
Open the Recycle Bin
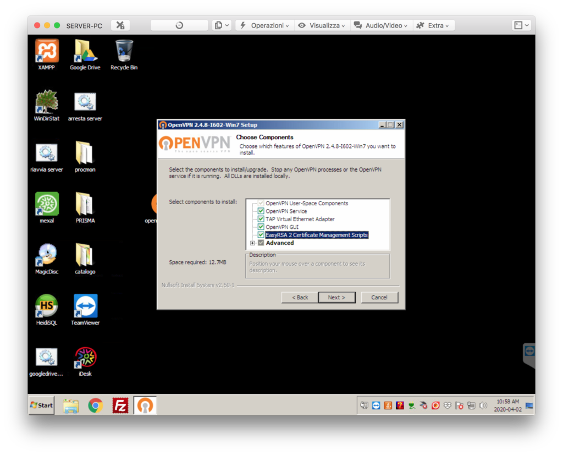pos(124,54)
